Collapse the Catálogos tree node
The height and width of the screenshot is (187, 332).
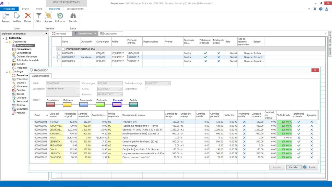(x=7, y=71)
